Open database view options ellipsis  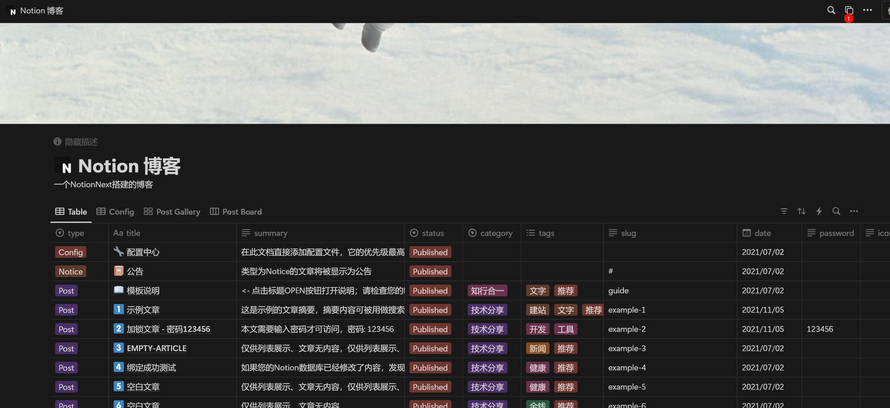coord(854,211)
